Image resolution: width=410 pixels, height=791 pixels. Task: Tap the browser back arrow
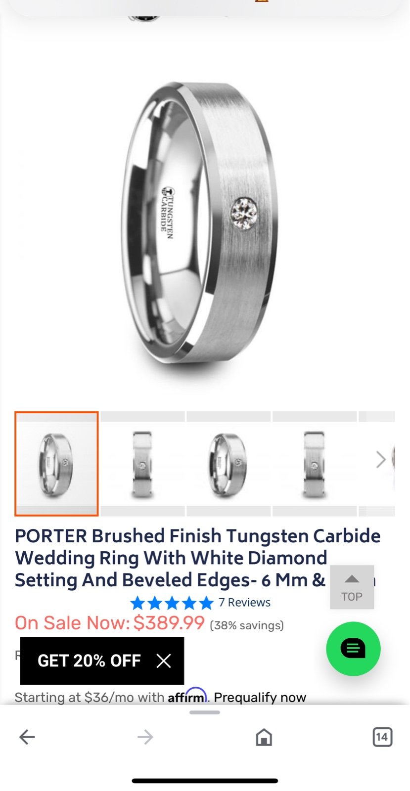coord(27,737)
